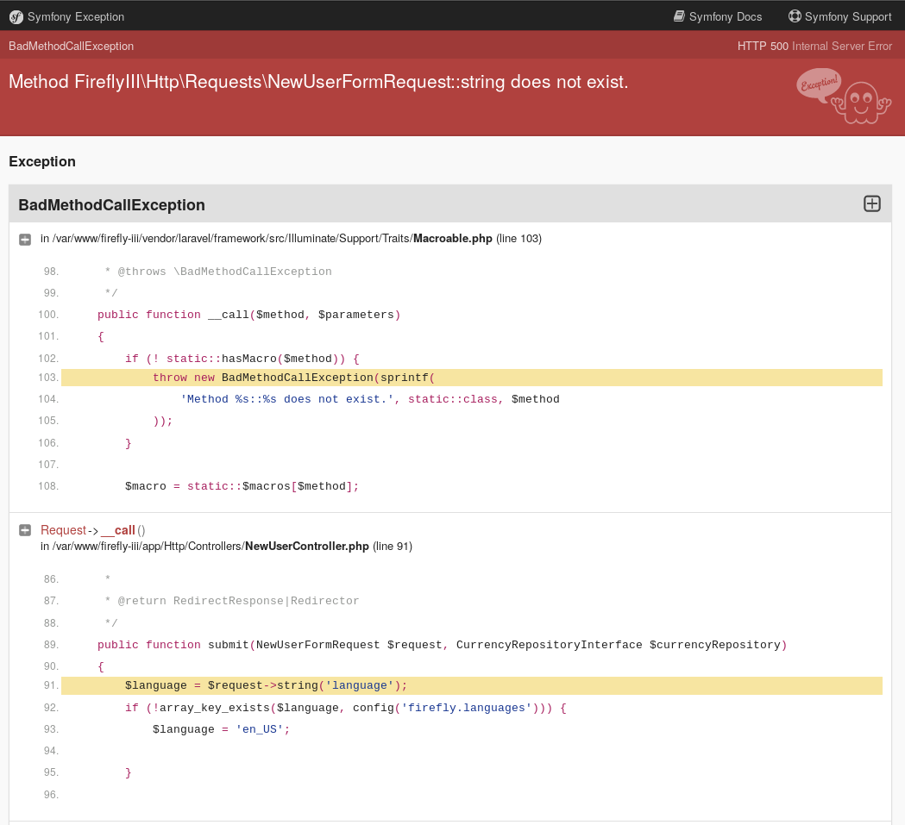The height and width of the screenshot is (825, 905).
Task: Collapse the NewUserController.php trace entry
Action: (x=25, y=530)
